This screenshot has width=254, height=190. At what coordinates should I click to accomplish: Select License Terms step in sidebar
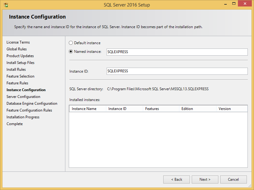click(x=18, y=42)
